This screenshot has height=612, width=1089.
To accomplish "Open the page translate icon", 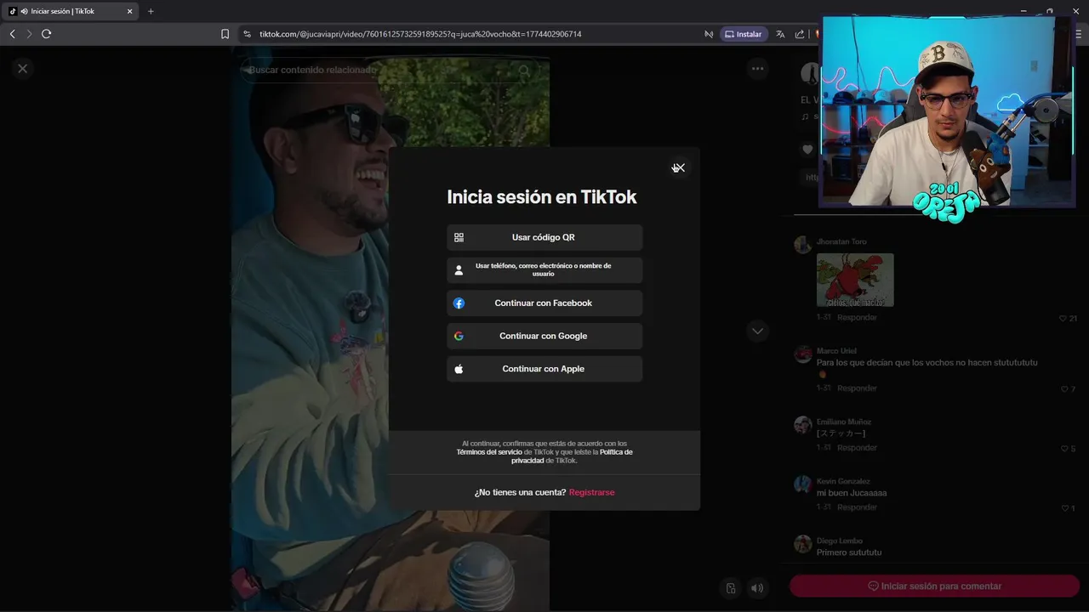I will [x=780, y=34].
